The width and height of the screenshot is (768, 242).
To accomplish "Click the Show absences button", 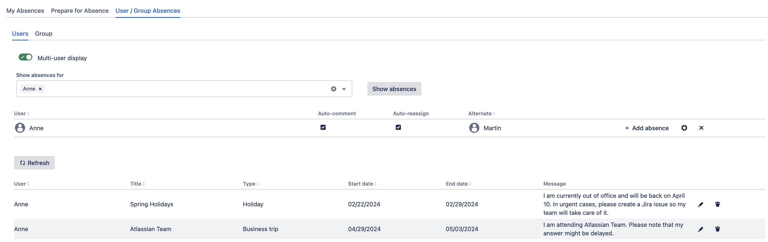I will click(394, 89).
